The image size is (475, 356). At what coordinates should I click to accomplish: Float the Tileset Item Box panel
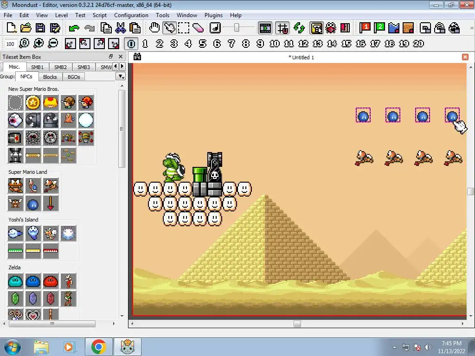point(111,57)
